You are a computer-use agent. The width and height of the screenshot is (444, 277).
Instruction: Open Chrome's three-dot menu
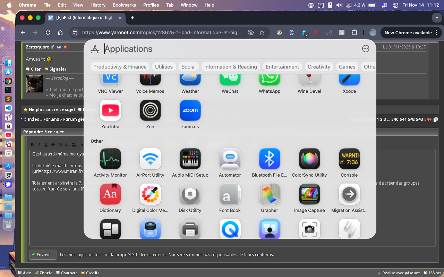(x=436, y=33)
